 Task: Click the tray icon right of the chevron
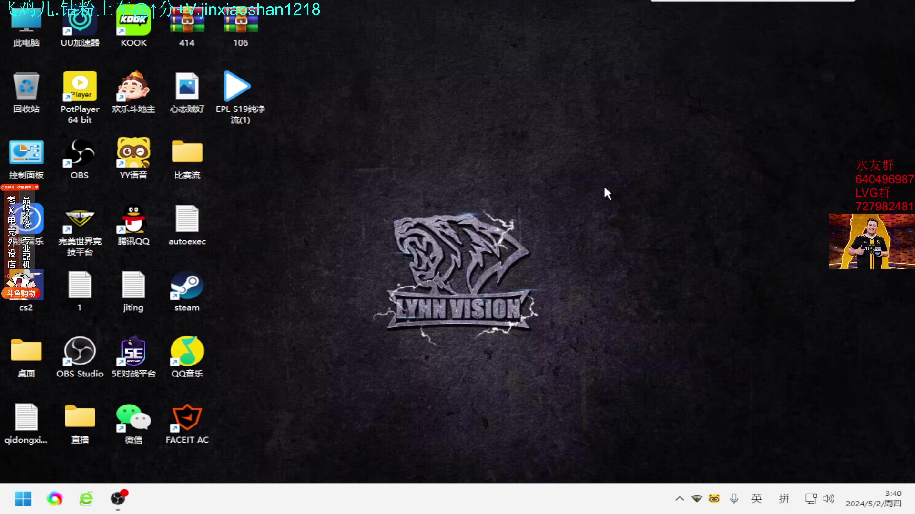(697, 499)
